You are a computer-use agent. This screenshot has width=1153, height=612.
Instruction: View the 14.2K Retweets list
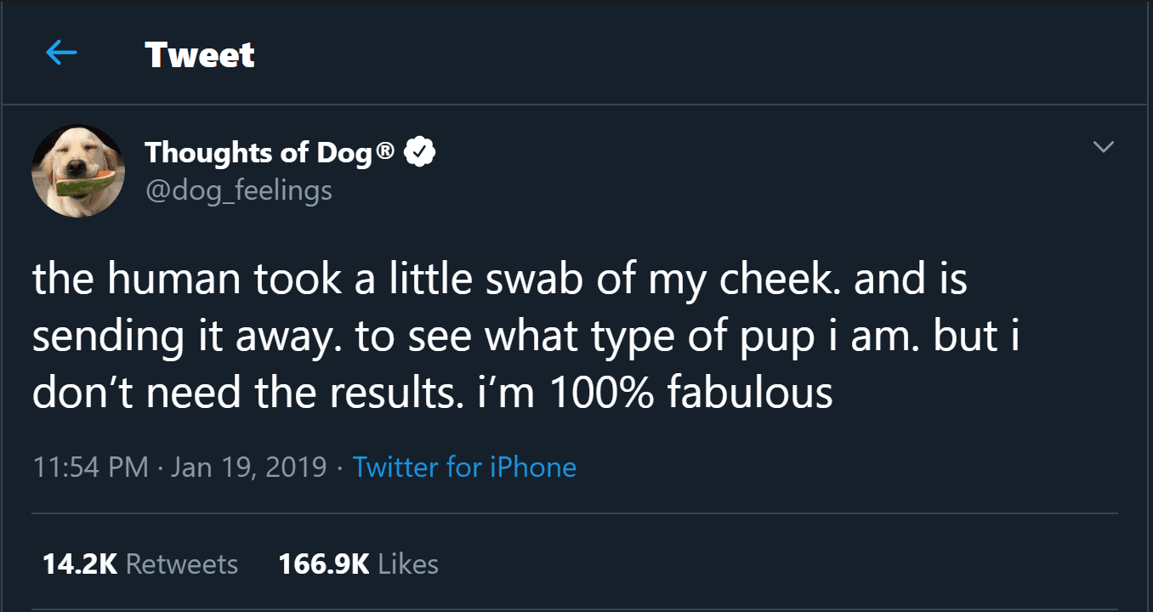[x=140, y=564]
